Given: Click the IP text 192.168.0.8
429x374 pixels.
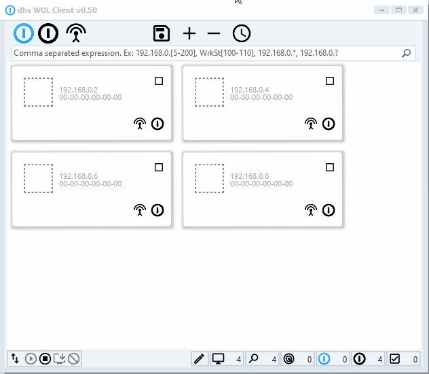Looking at the screenshot, I should tap(250, 176).
